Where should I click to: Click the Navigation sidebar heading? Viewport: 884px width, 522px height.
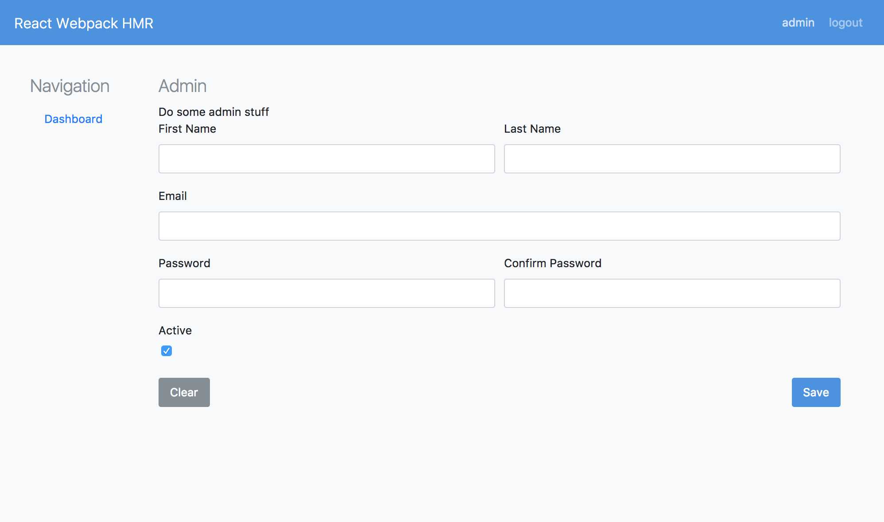click(x=70, y=86)
